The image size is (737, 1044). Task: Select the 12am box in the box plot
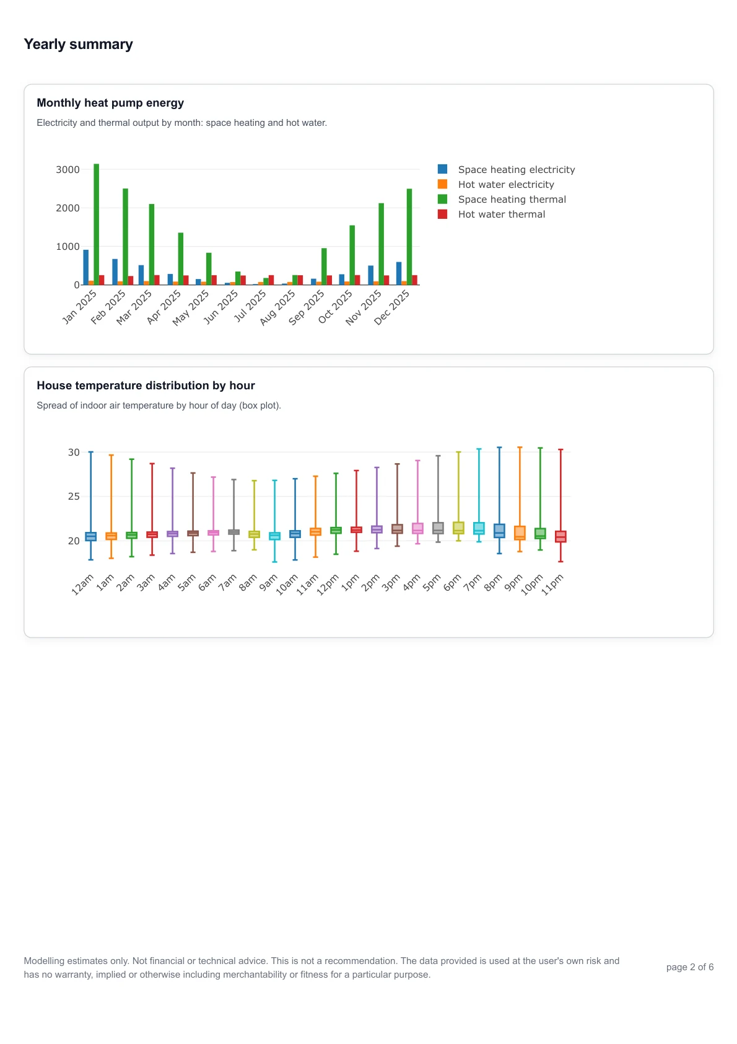tap(91, 537)
